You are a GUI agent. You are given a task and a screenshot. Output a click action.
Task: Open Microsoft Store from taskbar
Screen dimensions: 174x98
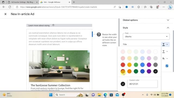[x=111, y=95]
